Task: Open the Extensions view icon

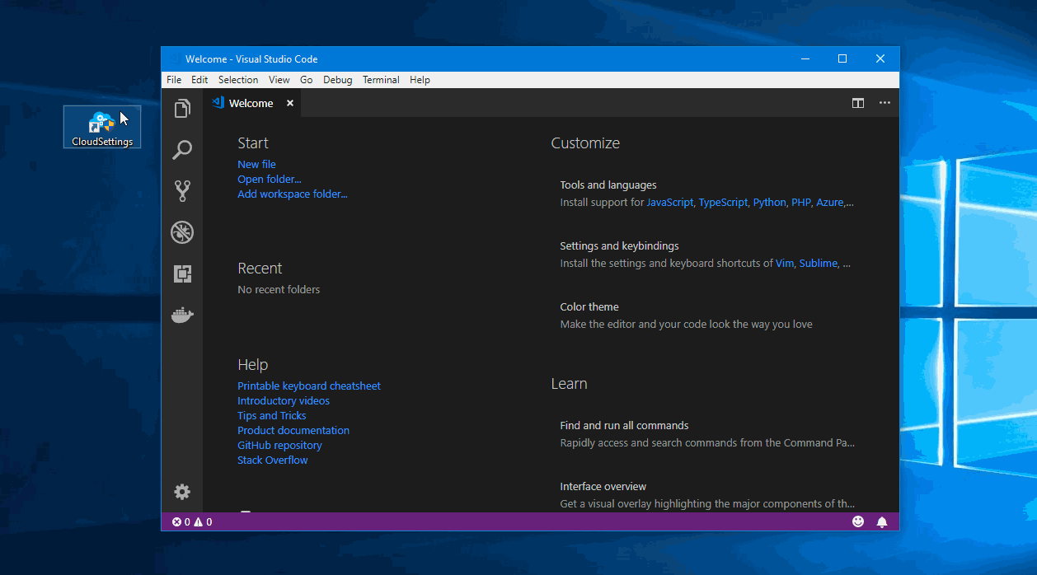Action: coord(182,273)
